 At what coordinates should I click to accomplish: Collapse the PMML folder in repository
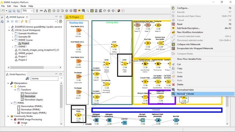click(12, 103)
